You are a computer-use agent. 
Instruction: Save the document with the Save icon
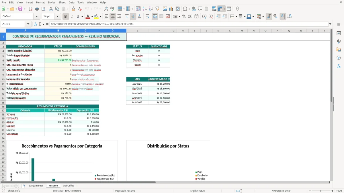point(21,9)
